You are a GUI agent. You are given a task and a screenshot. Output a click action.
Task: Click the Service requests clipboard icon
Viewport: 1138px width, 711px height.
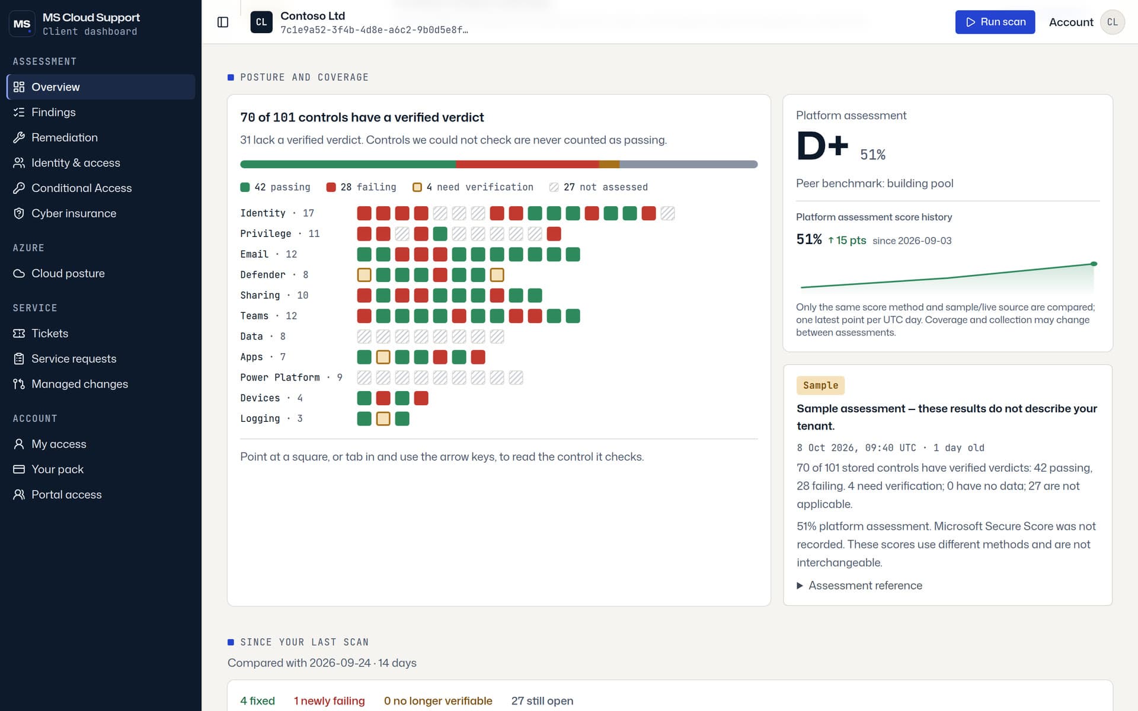point(19,359)
